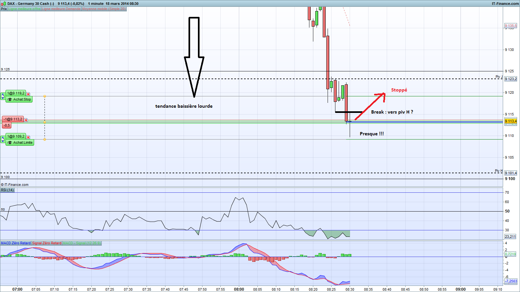Click the 9 130 price axis label
Image resolution: width=520 pixels, height=292 pixels.
coord(509,50)
